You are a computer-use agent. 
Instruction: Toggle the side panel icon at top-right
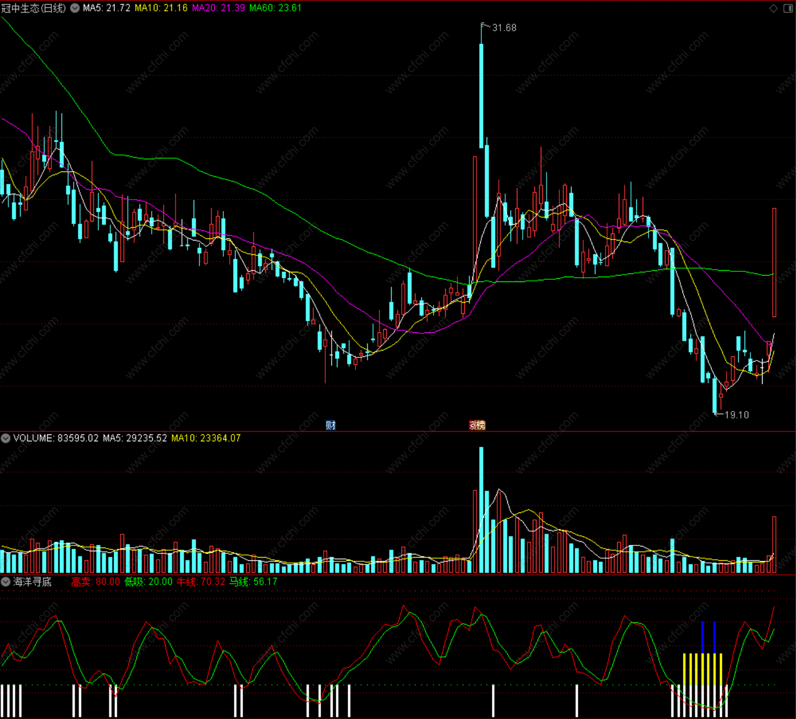[788, 8]
